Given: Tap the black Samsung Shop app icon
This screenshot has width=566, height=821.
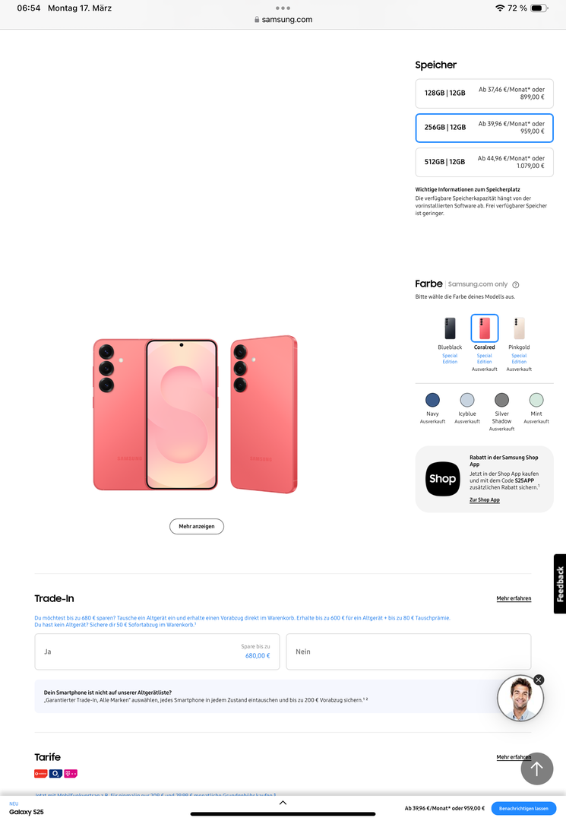Looking at the screenshot, I should pos(443,479).
